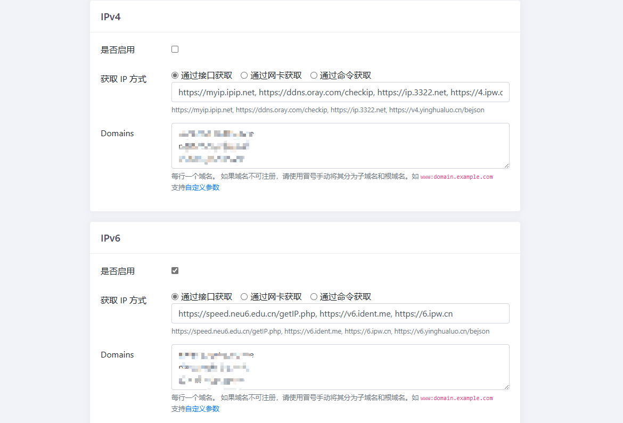
Task: Open 自定义参数 link under IPv4 Domains
Action: click(202, 187)
